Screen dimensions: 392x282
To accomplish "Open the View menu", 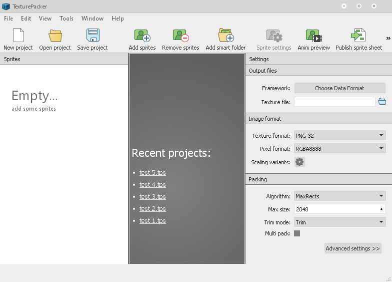I will tap(45, 19).
